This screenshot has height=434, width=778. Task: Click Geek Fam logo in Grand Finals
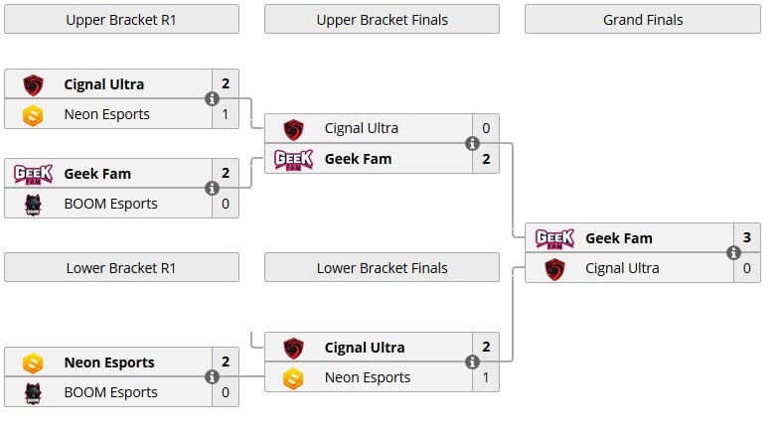[554, 238]
